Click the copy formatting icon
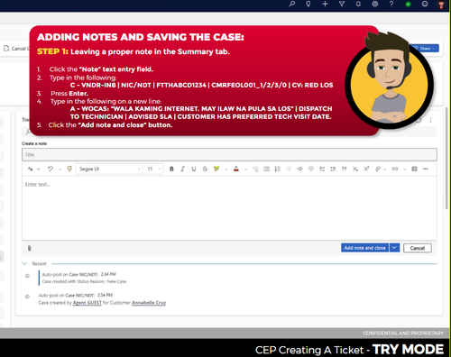Screen dimensions: 451x357 tap(31, 169)
